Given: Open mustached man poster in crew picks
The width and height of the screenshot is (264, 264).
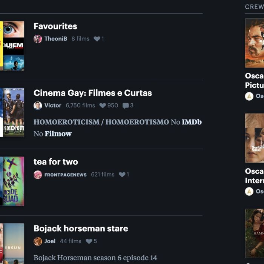Looking at the screenshot, I should pyautogui.click(x=255, y=43).
